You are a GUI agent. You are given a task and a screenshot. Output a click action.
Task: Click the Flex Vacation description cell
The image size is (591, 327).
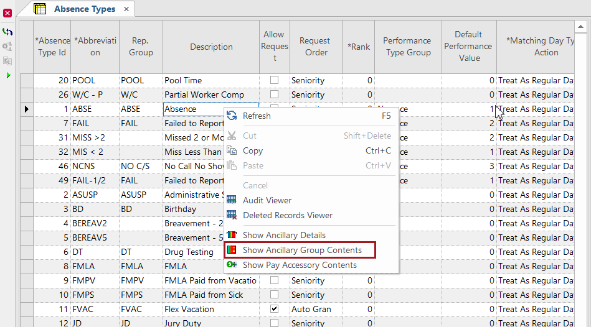211,310
